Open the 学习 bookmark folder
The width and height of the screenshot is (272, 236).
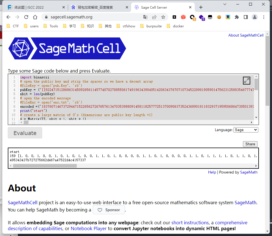pos(69,26)
